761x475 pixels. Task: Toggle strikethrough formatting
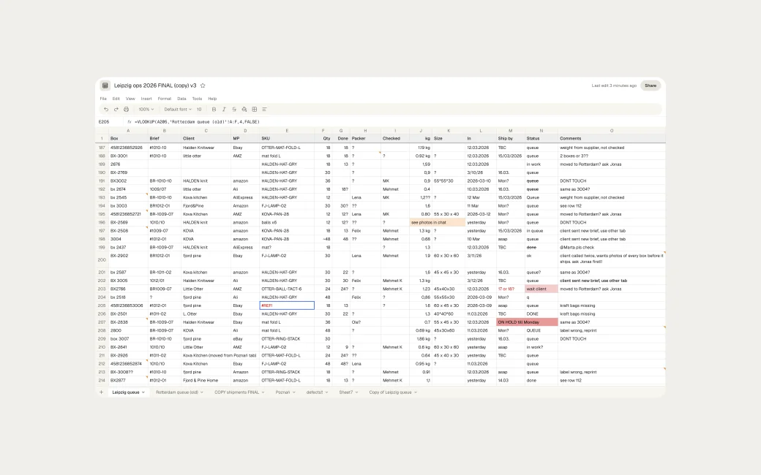coord(234,110)
